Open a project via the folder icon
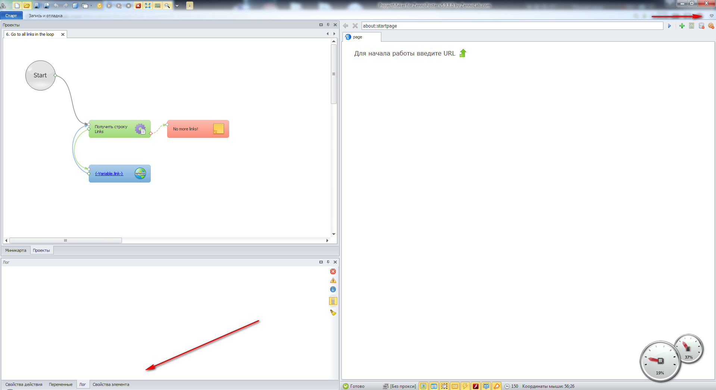Viewport: 716px width, 390px height. (27, 6)
